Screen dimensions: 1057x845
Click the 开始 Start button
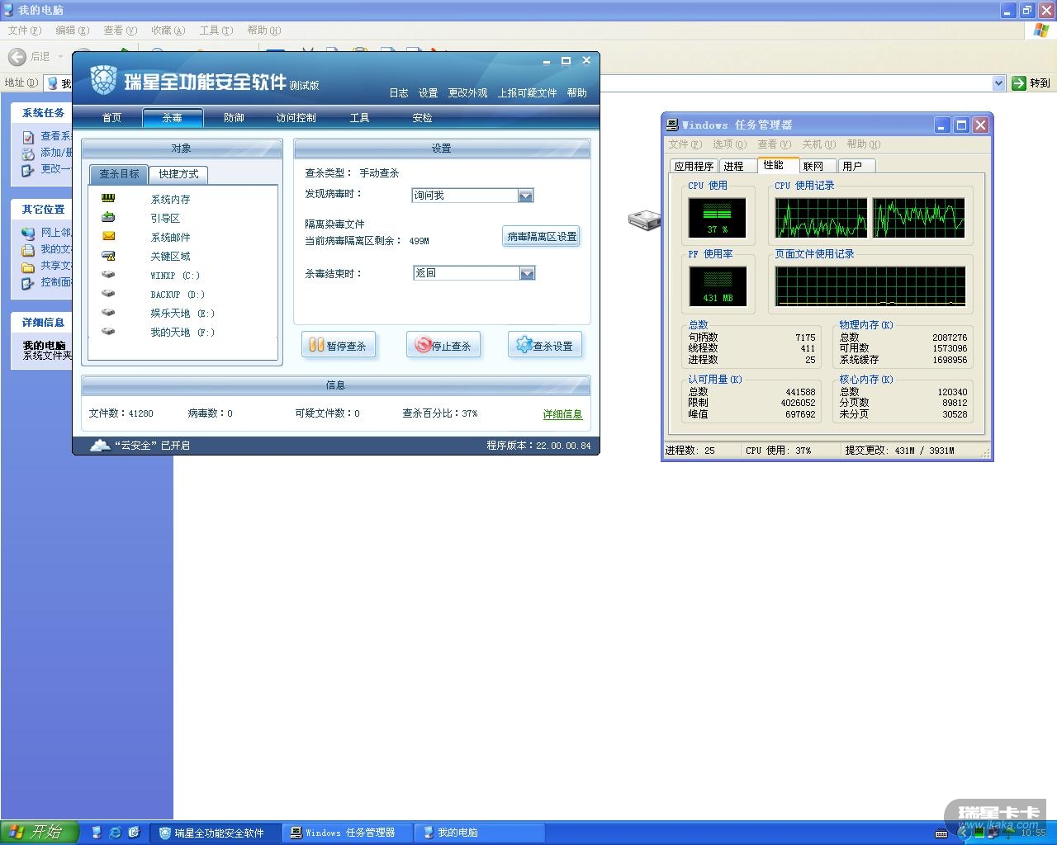pyautogui.click(x=40, y=833)
